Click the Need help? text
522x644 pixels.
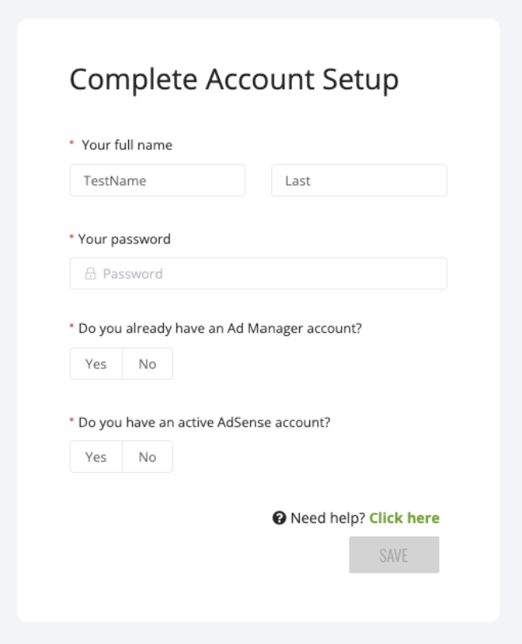328,518
